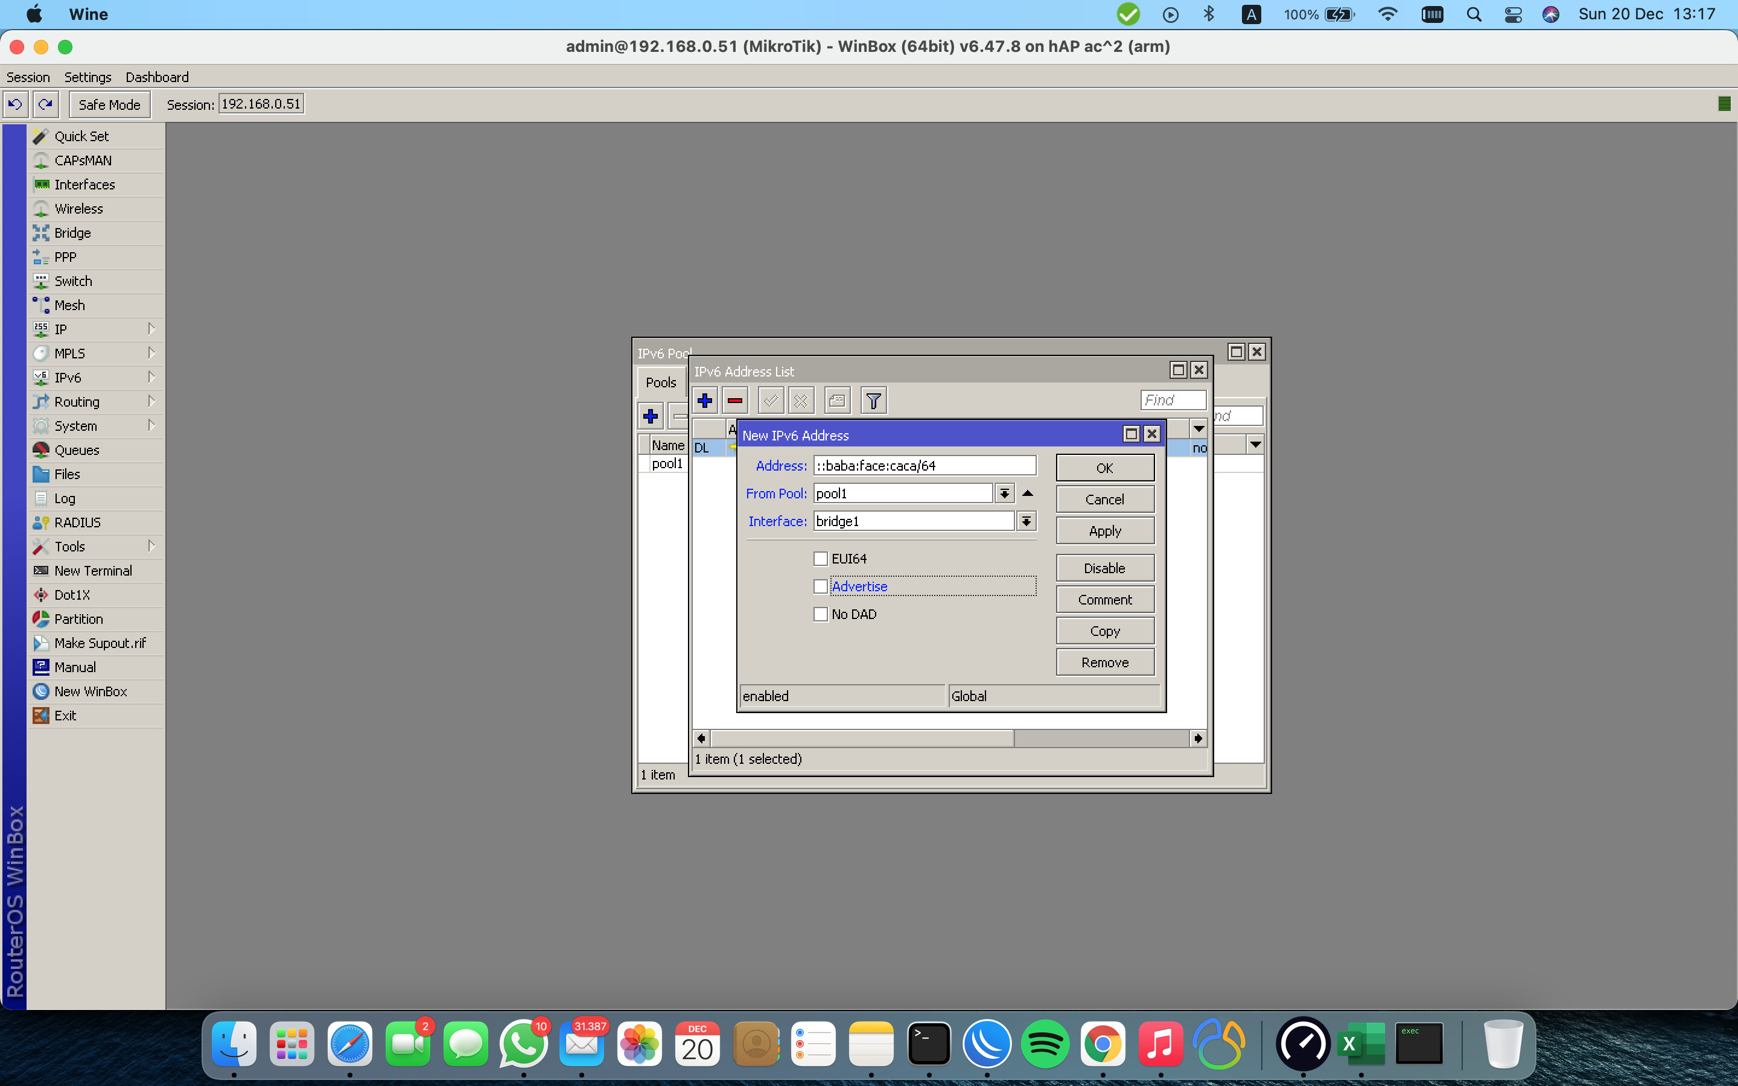Click the red minus remove icon in Address List toolbar
Image resolution: width=1738 pixels, height=1086 pixels.
pyautogui.click(x=734, y=401)
